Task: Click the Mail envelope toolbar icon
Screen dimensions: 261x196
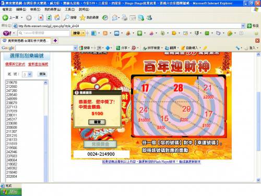Action: click(115, 18)
